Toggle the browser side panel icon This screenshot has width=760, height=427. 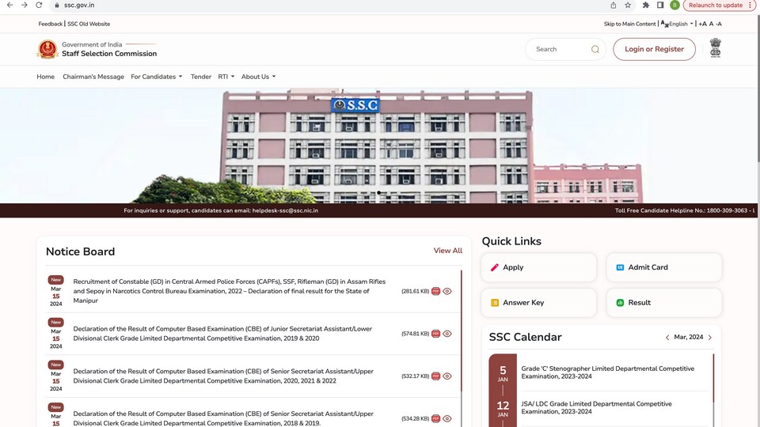660,5
